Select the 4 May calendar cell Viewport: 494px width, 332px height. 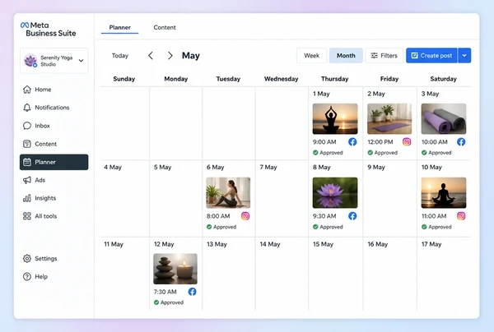(x=125, y=199)
